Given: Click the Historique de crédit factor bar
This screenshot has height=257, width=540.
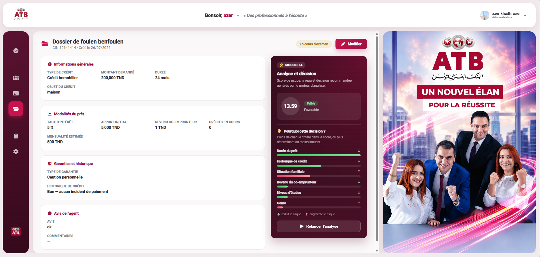Looking at the screenshot, I should tap(319, 165).
